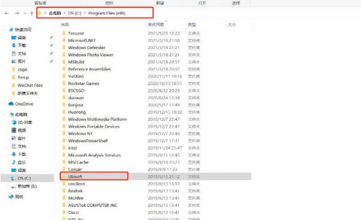Sort by 修改日期 column header
Viewport: 361px width, 220px height.
[x=156, y=25]
